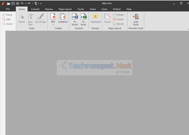Choose the Zoom tool
The width and height of the screenshot is (189, 135).
click(8, 24)
